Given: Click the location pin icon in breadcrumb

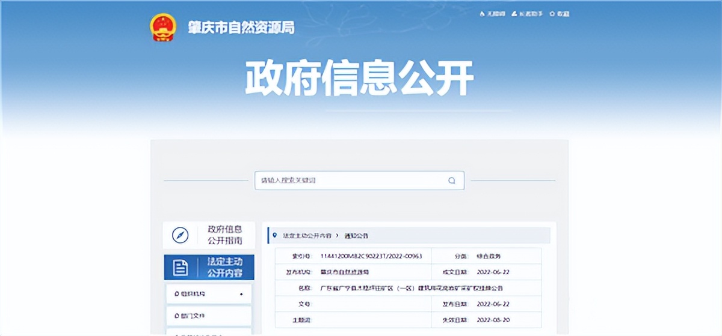Looking at the screenshot, I should 275,236.
